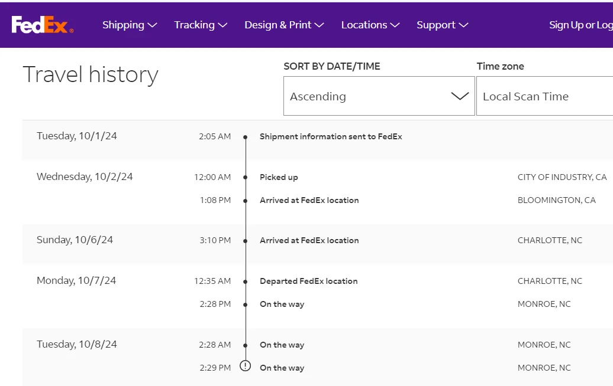Click the chevron arrow in sort dropdown
This screenshot has width=613, height=386.
[460, 96]
